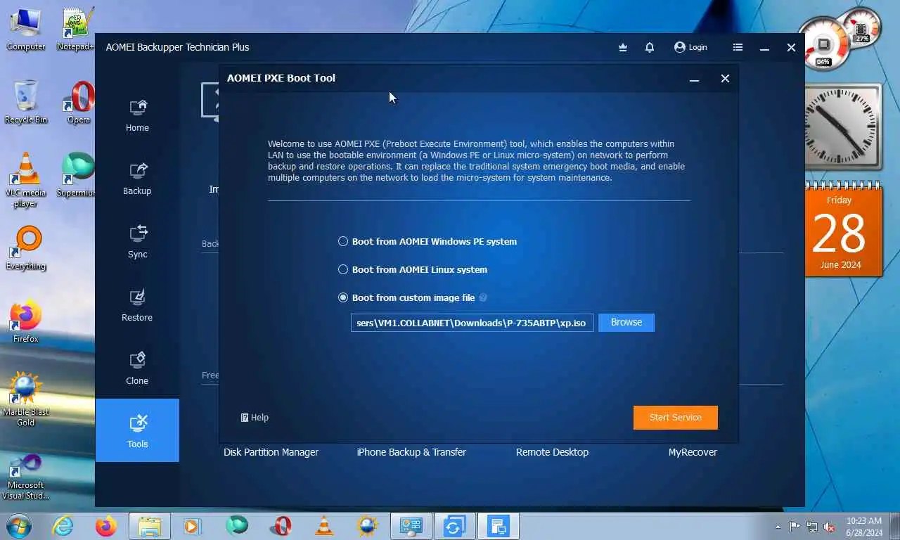Click the custom image path field

point(472,323)
